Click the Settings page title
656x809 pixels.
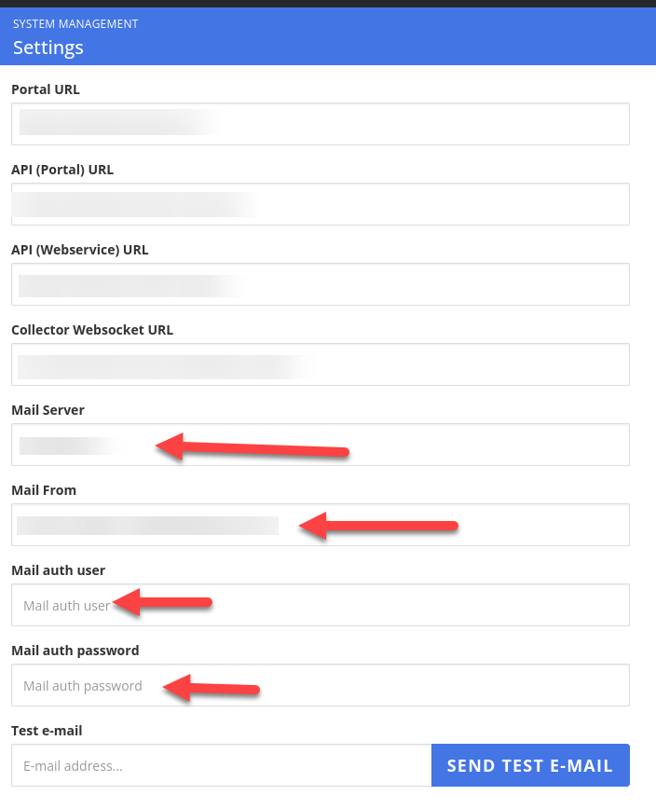pyautogui.click(x=48, y=48)
